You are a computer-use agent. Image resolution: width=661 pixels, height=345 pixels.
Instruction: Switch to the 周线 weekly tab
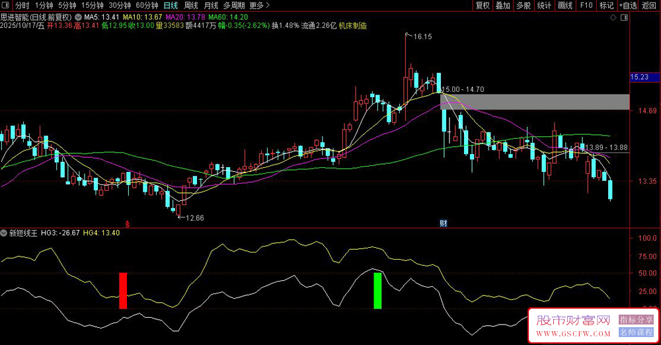[x=190, y=5]
